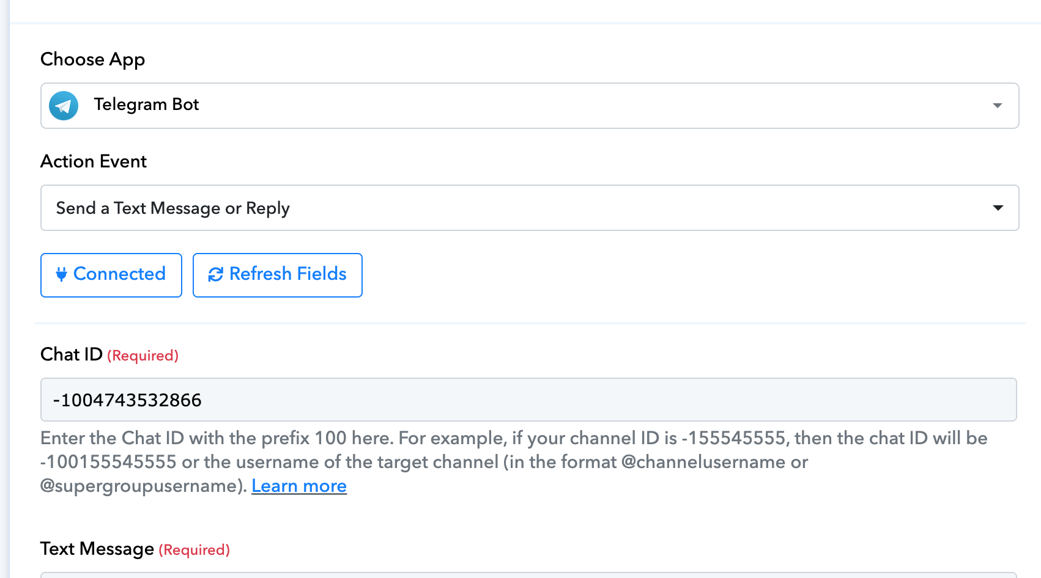Click the refresh arrows icon

click(x=216, y=275)
